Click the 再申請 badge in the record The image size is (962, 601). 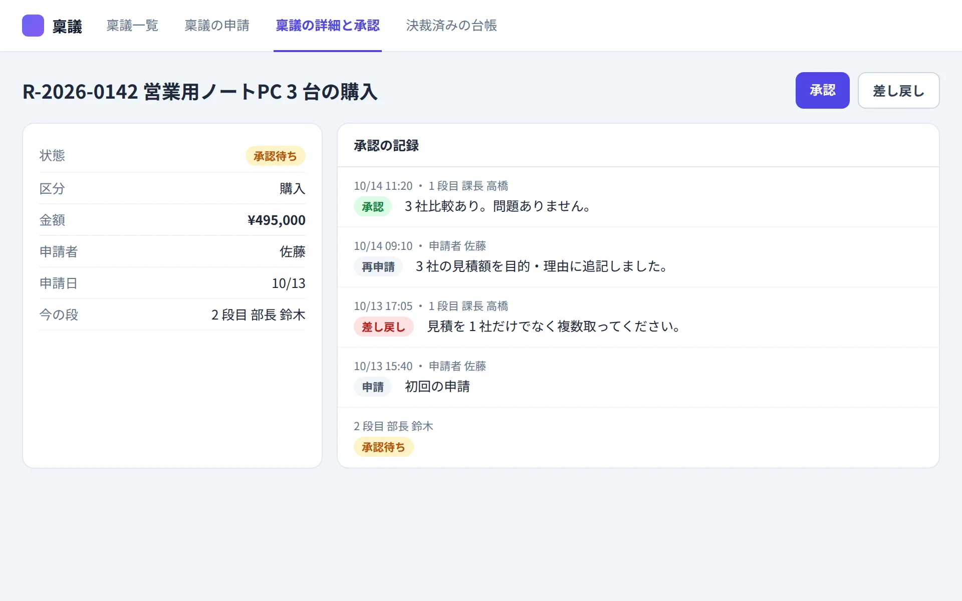tap(378, 266)
